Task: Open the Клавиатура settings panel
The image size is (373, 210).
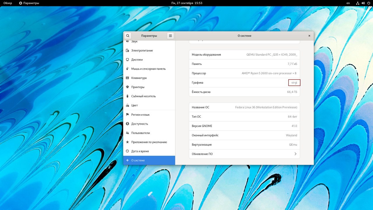Action: [x=149, y=78]
